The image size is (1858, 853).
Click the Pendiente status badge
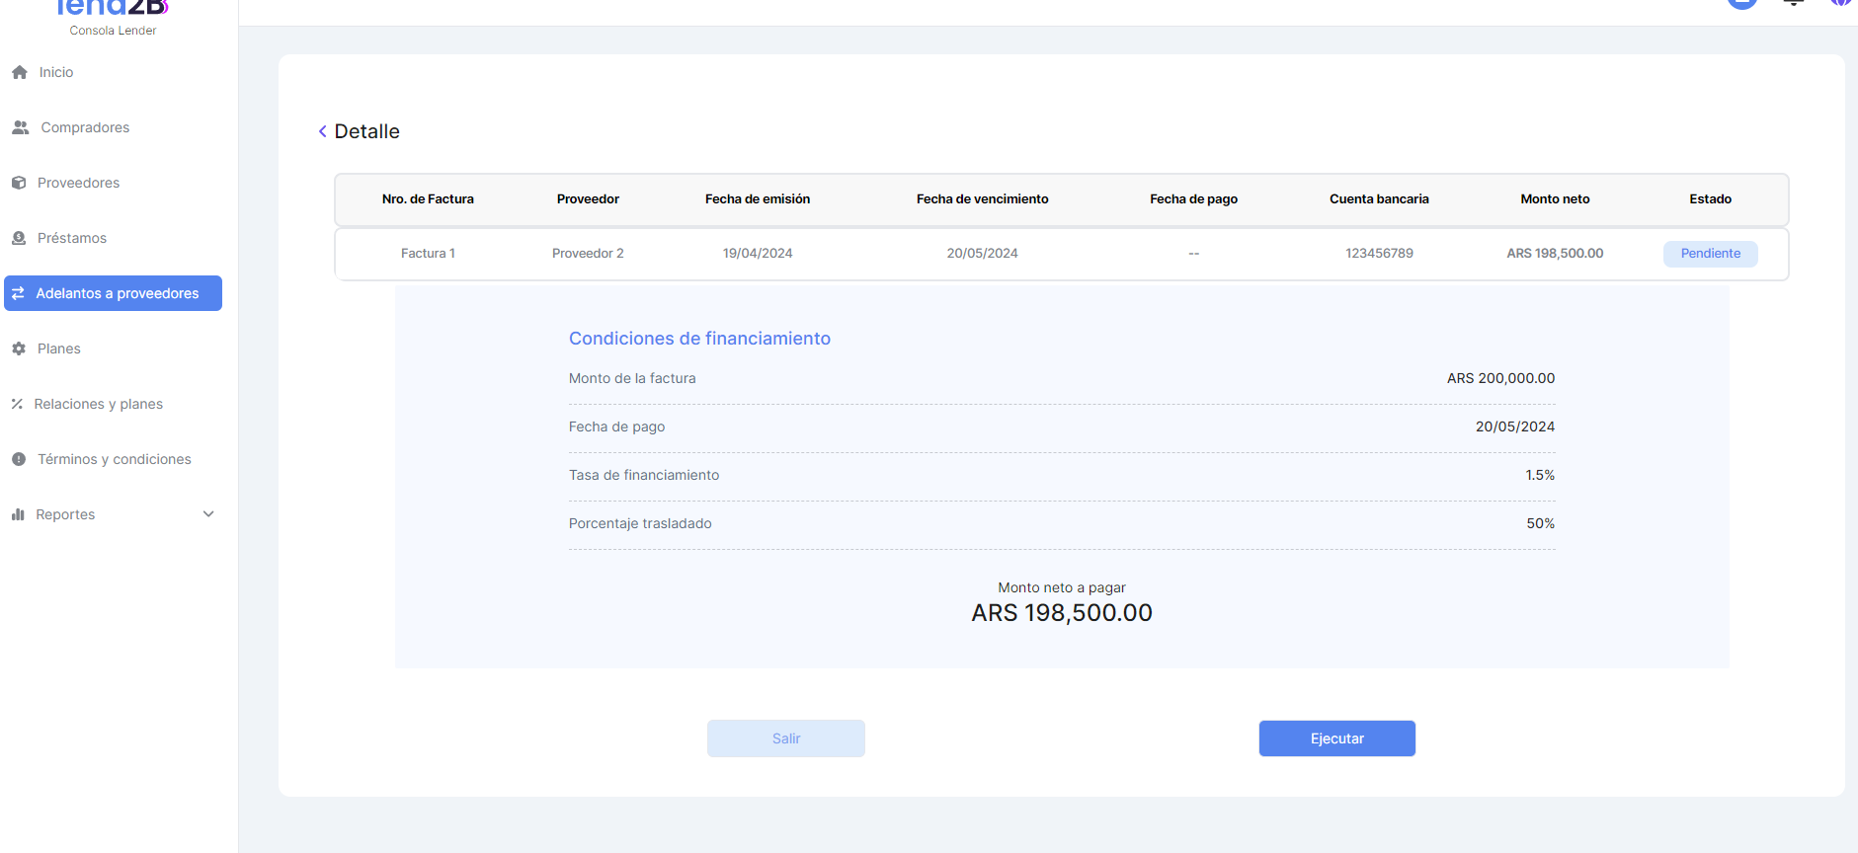1710,254
